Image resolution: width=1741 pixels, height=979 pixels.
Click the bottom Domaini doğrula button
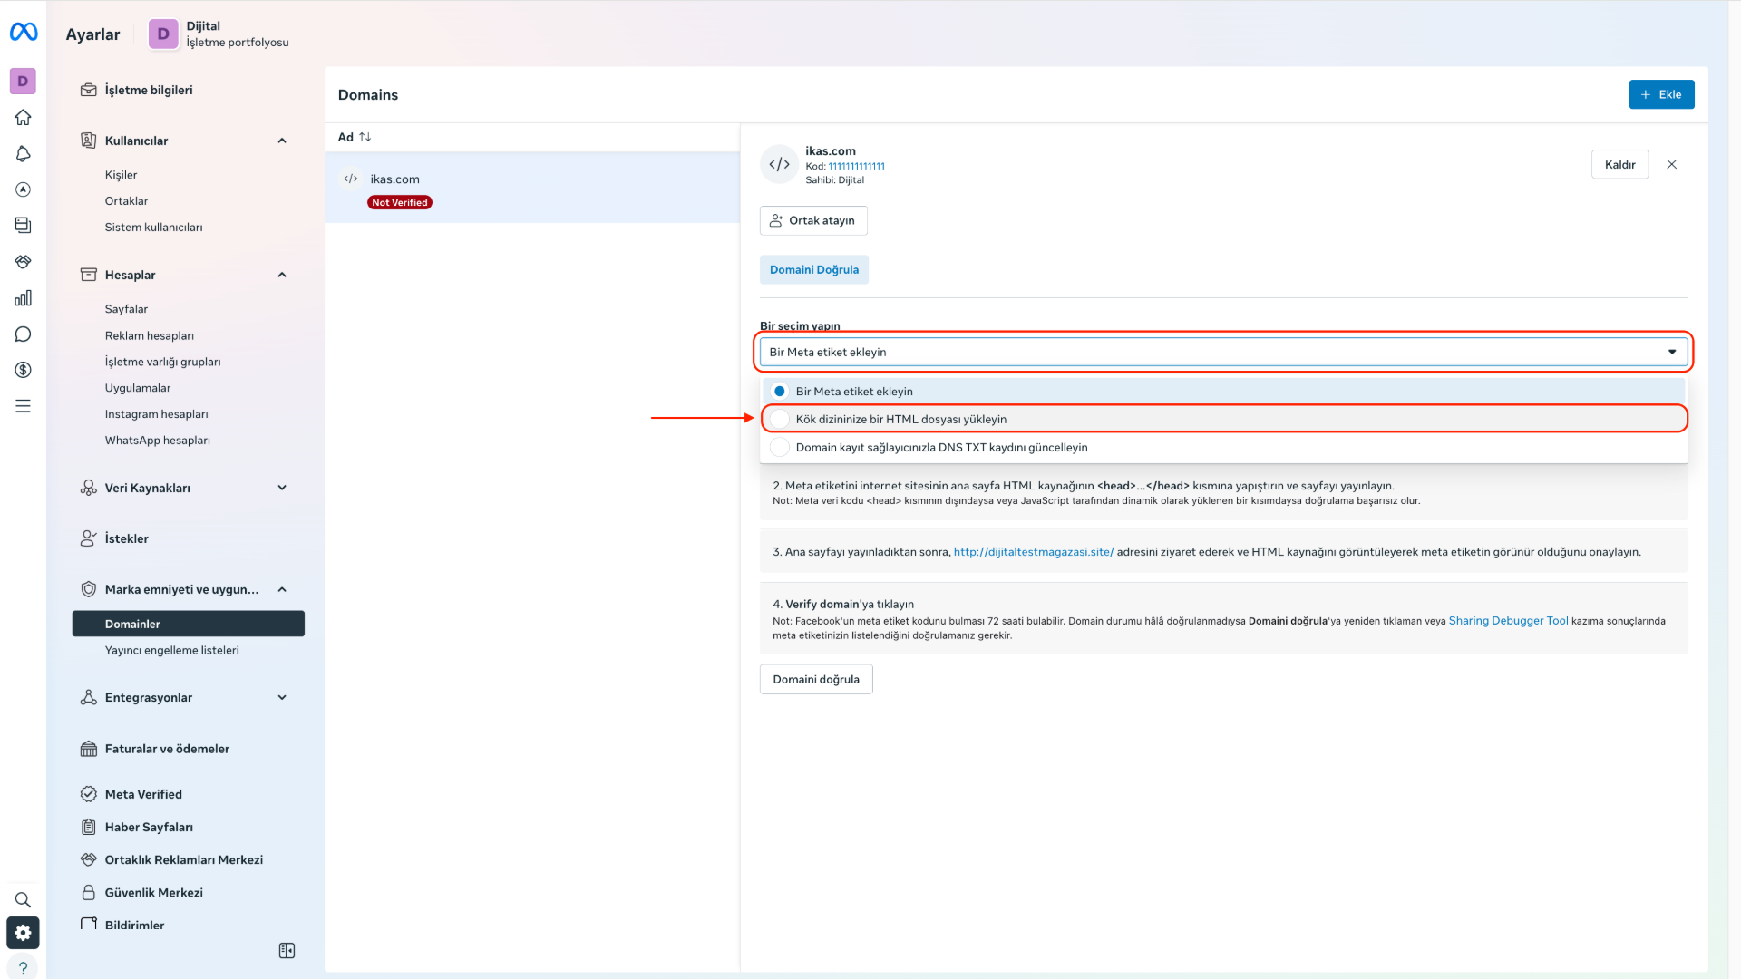pyautogui.click(x=816, y=679)
